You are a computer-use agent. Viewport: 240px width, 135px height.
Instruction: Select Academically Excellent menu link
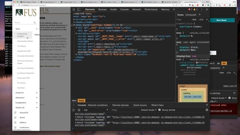(22, 35)
